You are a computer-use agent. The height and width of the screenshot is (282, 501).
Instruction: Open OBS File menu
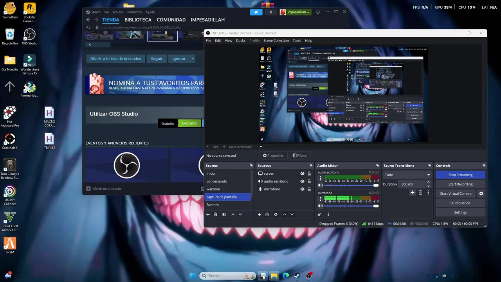209,41
